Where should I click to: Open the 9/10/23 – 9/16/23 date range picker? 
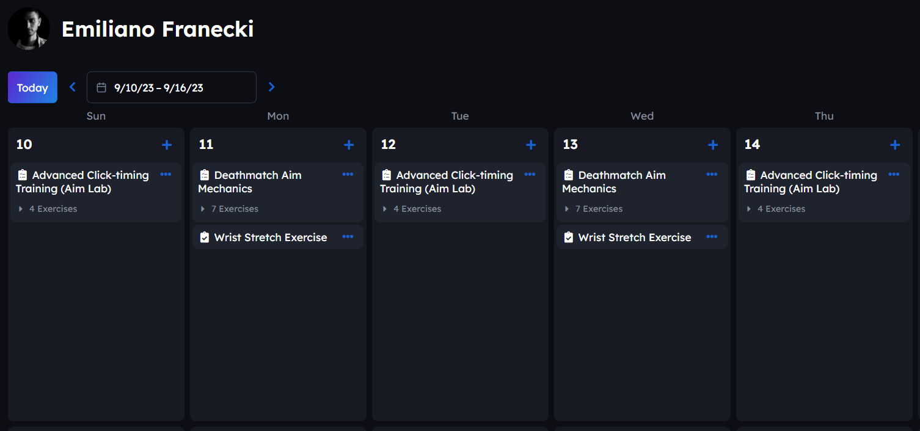point(172,87)
